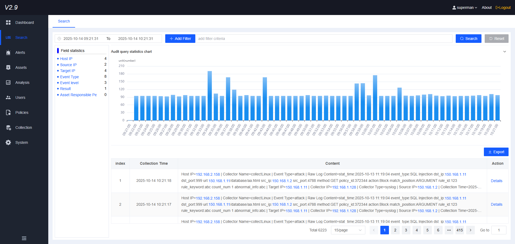Screen dimensions: 515x244
Task: Go to page 3
Action: 406,230
